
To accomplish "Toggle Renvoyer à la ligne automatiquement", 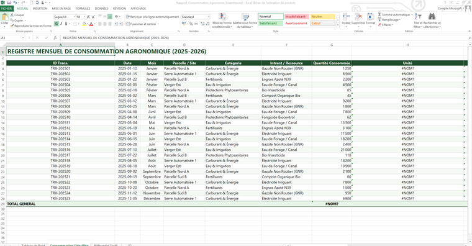I will pyautogui.click(x=152, y=17).
